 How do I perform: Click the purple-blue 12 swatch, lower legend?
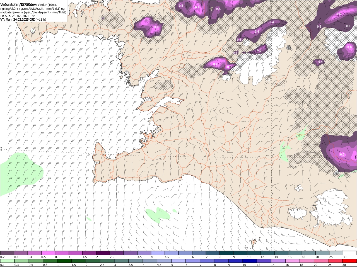point(264,261)
